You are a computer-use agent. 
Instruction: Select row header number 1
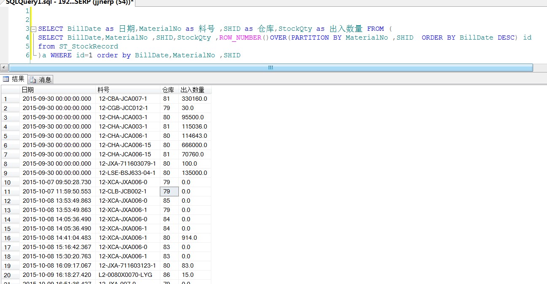click(10, 99)
